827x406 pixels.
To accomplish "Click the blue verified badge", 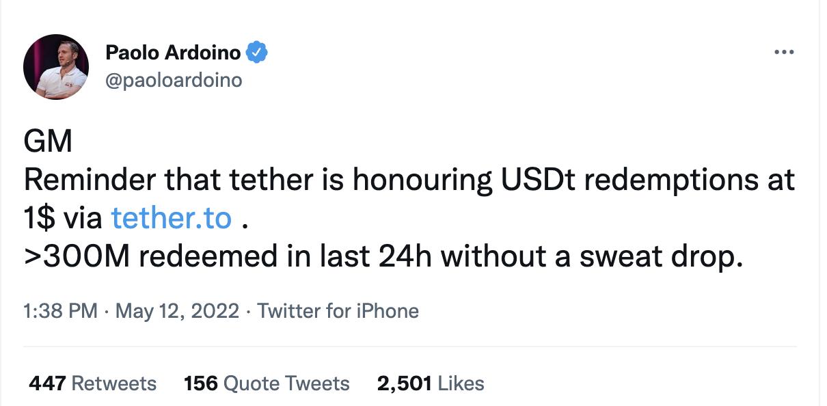I will click(x=257, y=52).
